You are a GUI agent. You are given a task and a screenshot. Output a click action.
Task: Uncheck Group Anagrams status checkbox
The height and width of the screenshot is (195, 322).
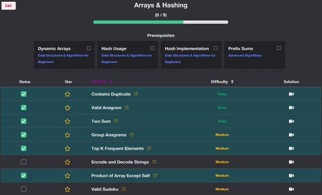(24, 135)
